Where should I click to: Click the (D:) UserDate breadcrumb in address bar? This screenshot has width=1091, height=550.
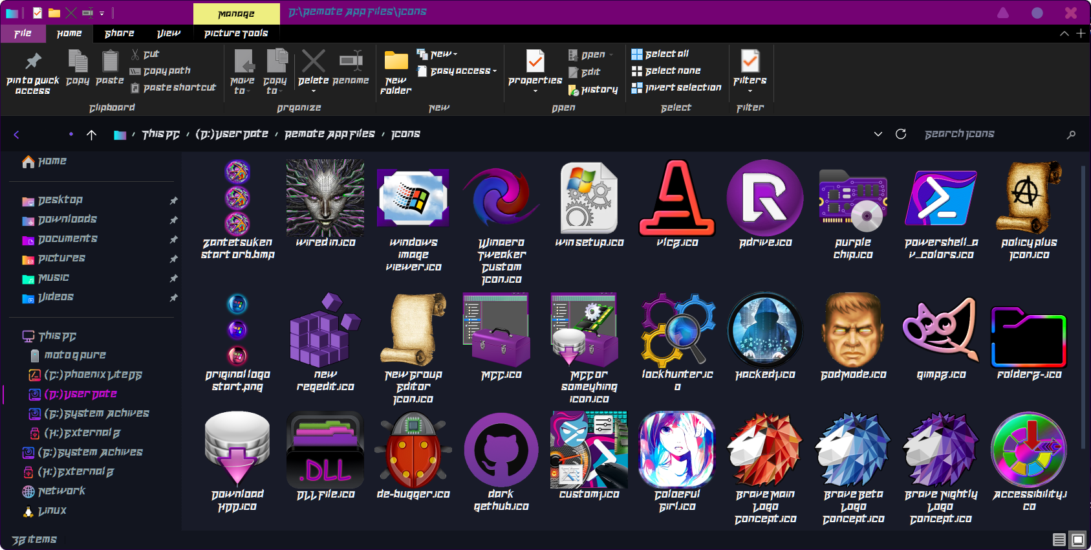pyautogui.click(x=232, y=134)
